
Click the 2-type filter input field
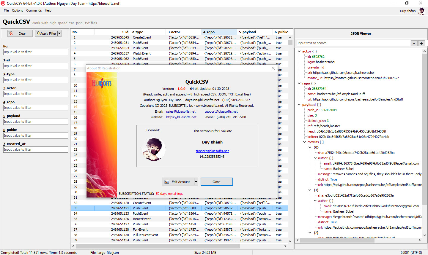click(x=36, y=80)
